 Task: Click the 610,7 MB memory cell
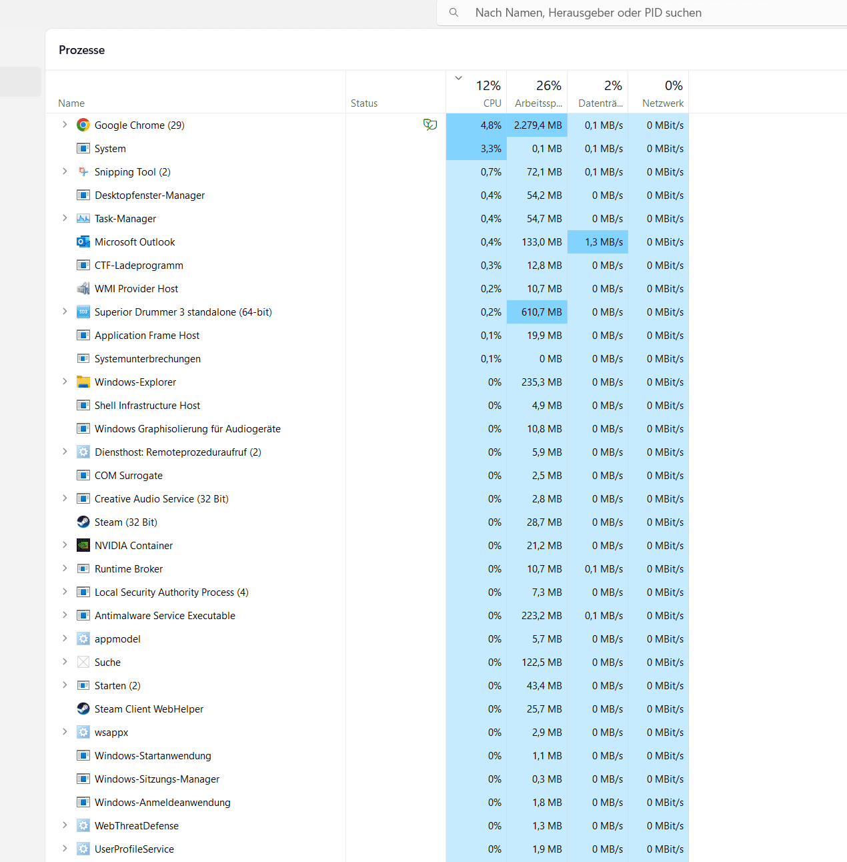click(x=537, y=312)
